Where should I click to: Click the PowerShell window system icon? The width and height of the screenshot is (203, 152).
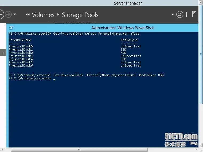click(11, 28)
